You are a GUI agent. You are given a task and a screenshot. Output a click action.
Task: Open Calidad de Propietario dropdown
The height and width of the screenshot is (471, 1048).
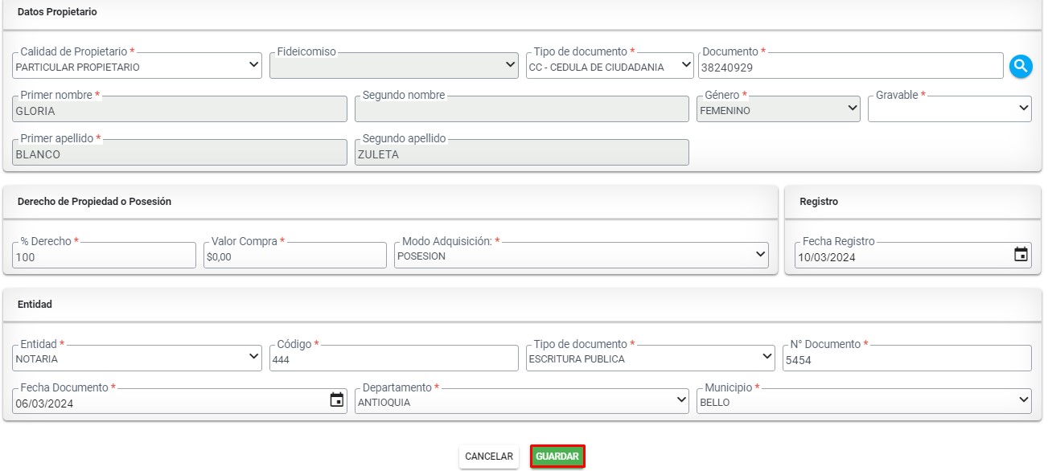point(138,65)
